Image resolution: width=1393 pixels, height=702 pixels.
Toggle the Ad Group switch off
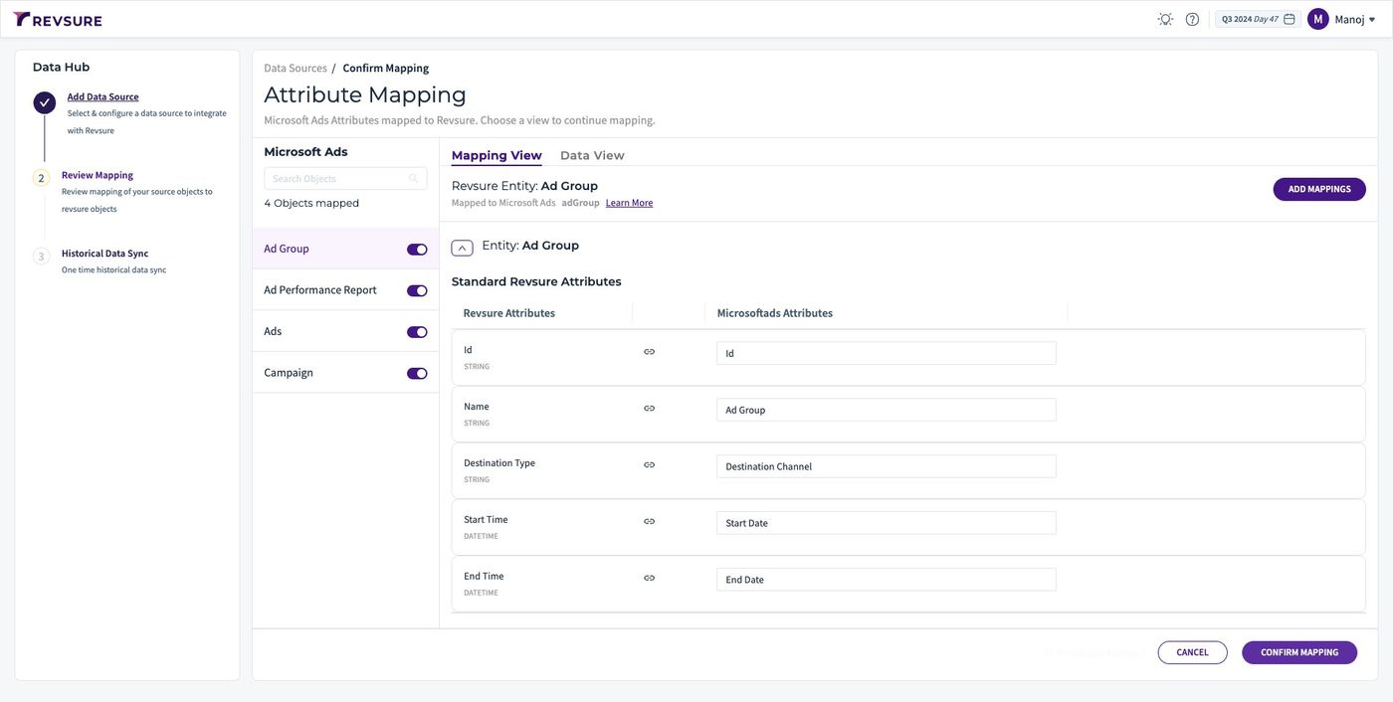tap(417, 250)
